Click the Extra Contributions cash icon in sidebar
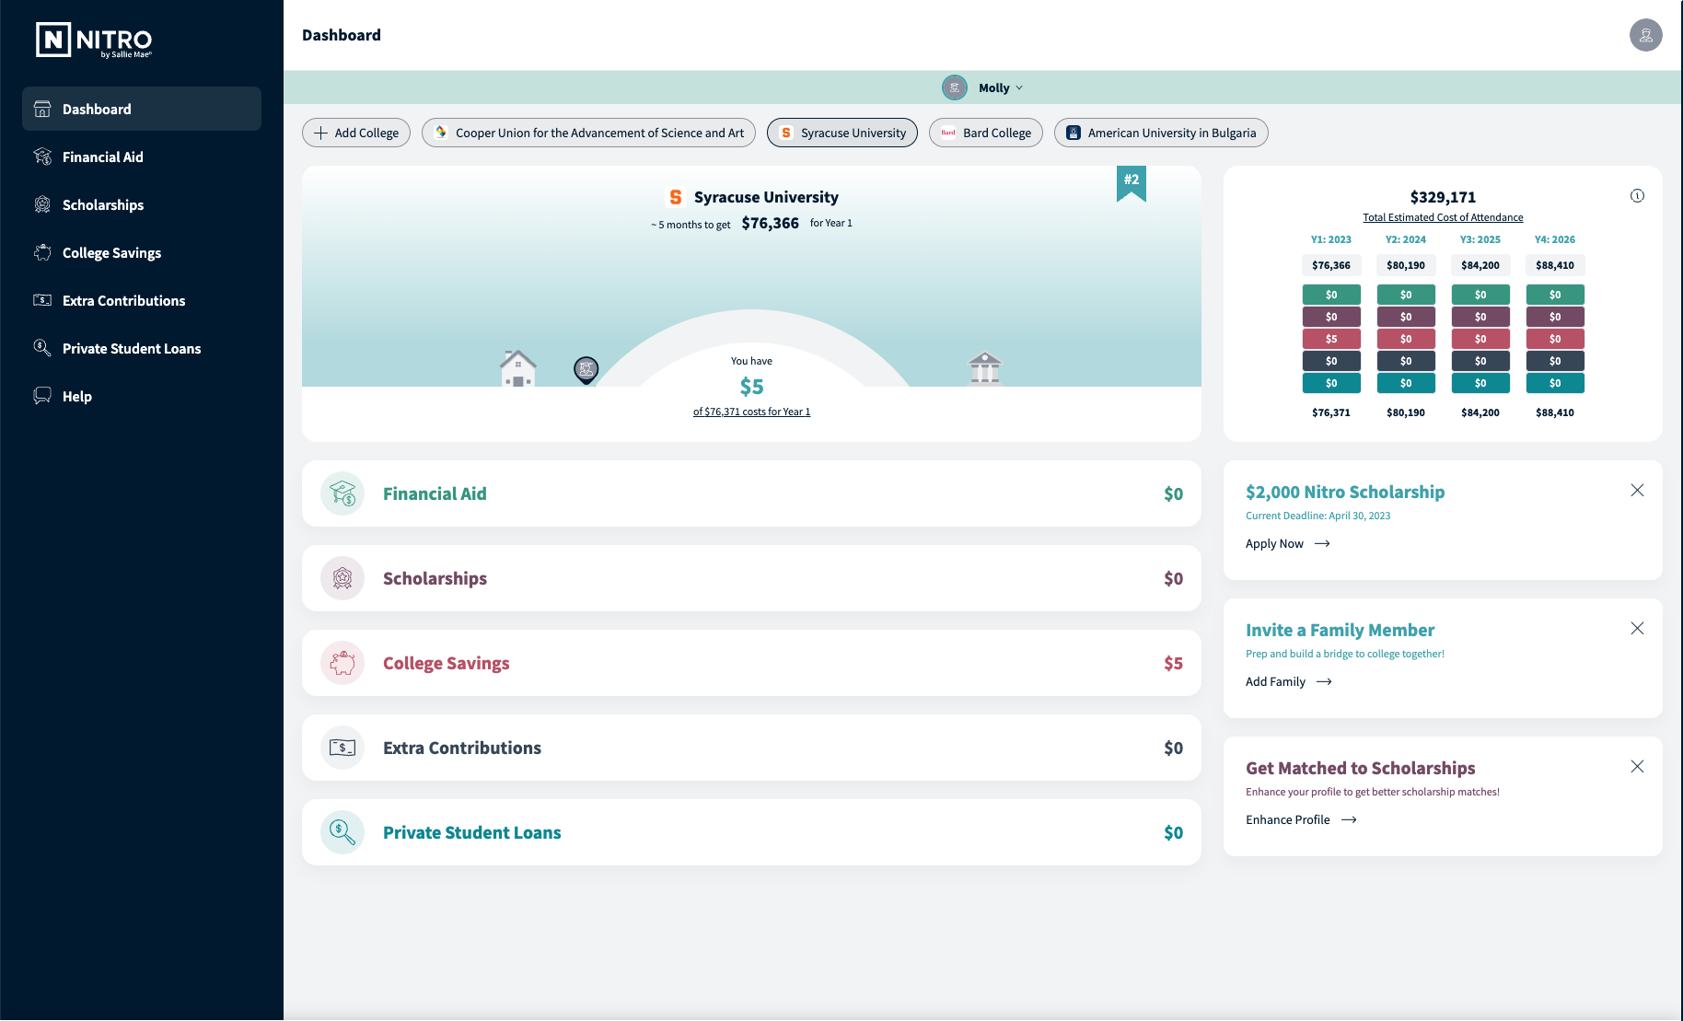Image resolution: width=1683 pixels, height=1021 pixels. click(42, 300)
